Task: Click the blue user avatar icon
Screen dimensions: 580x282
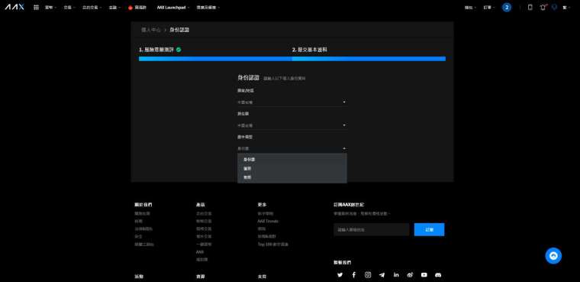Action: (507, 7)
